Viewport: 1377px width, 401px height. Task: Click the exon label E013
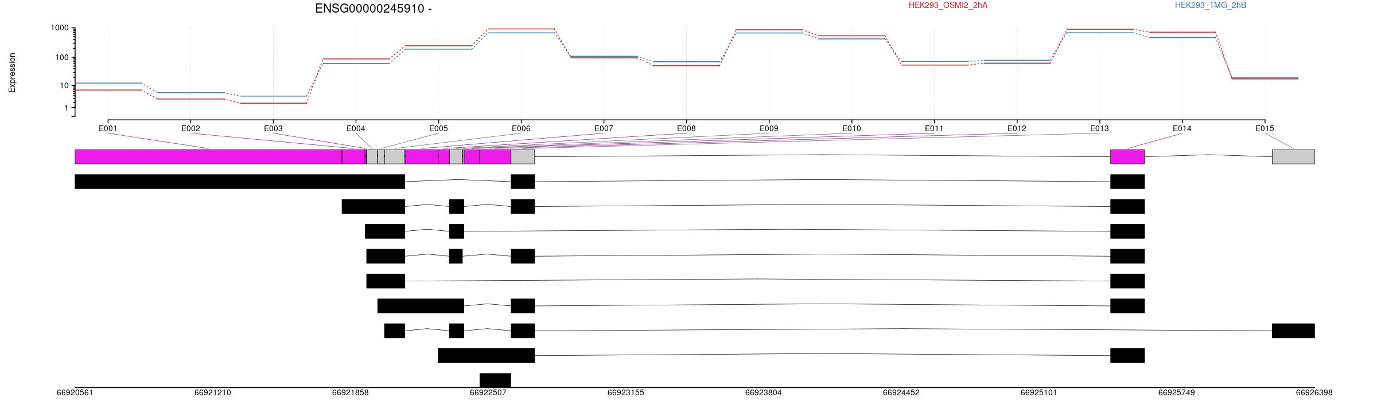tap(1099, 128)
